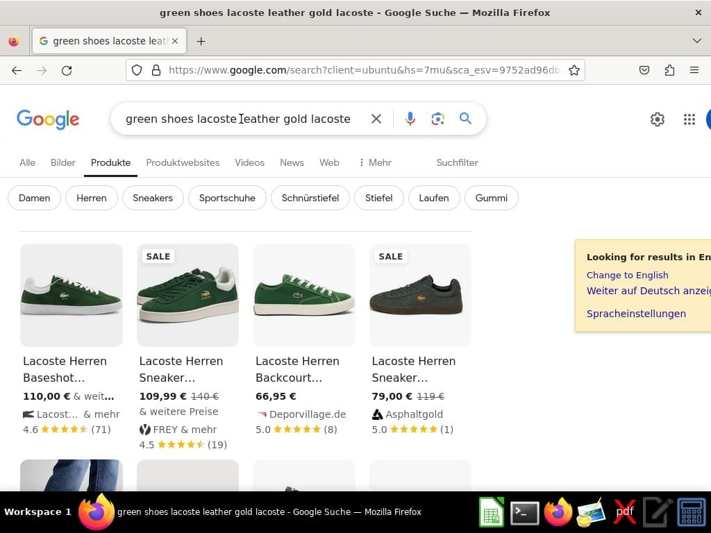Apply the Laufen filter chip
The height and width of the screenshot is (533, 711).
coord(434,198)
